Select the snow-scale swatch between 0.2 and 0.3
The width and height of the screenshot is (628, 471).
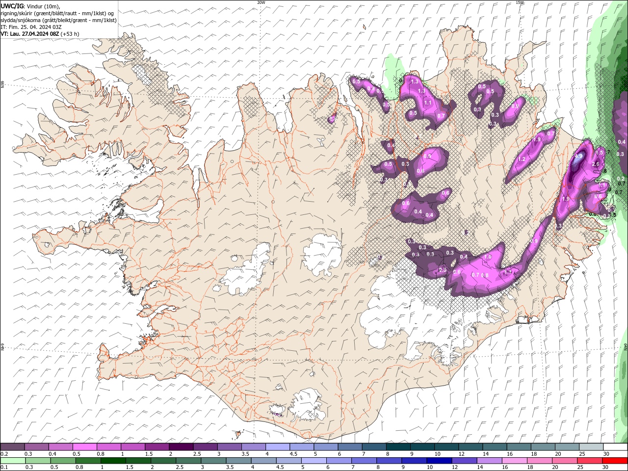(x=12, y=447)
